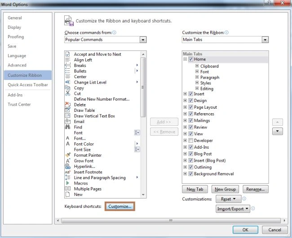Click the Rename button
Image resolution: width=292 pixels, height=238 pixels.
tap(256, 189)
